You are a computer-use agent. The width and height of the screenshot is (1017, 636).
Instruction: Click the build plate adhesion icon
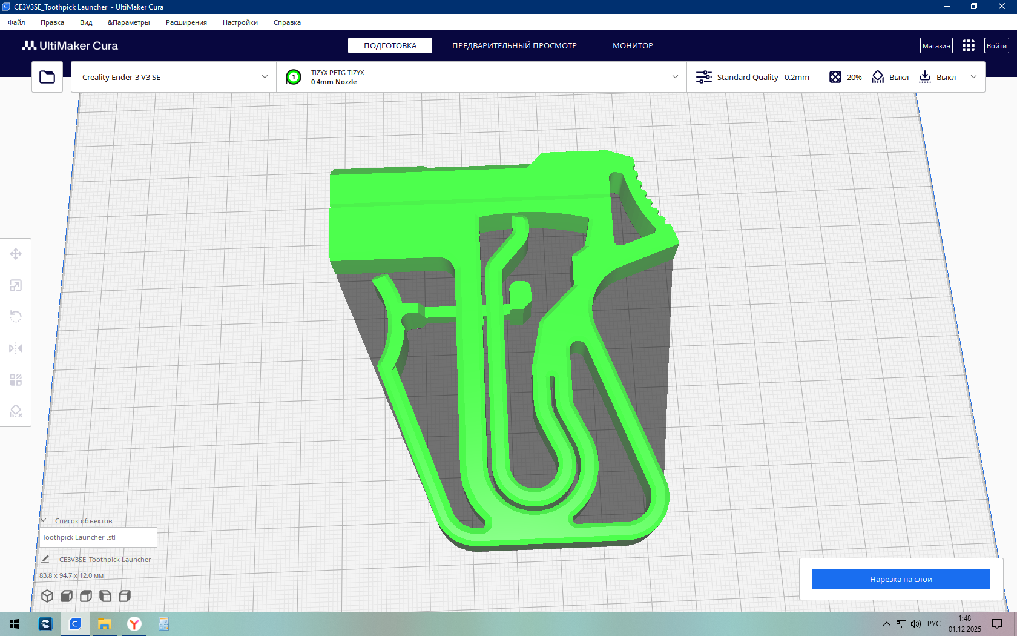(925, 77)
